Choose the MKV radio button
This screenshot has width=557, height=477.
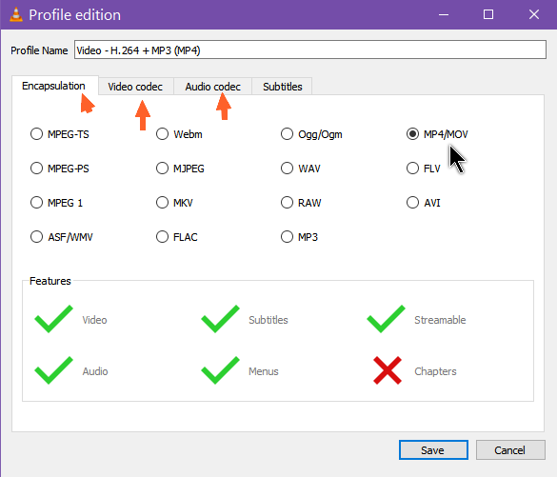click(x=174, y=203)
